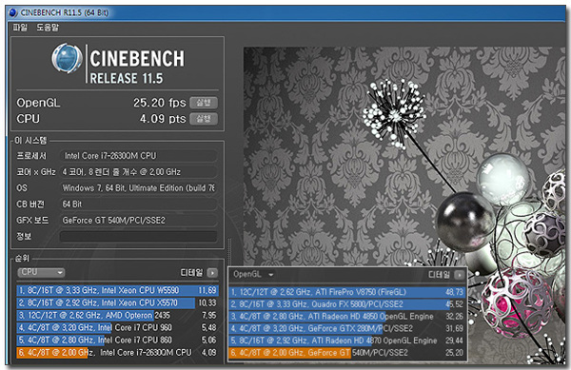571x370 pixels.
Task: Open CPU ranking details arrow button
Action: coord(212,273)
